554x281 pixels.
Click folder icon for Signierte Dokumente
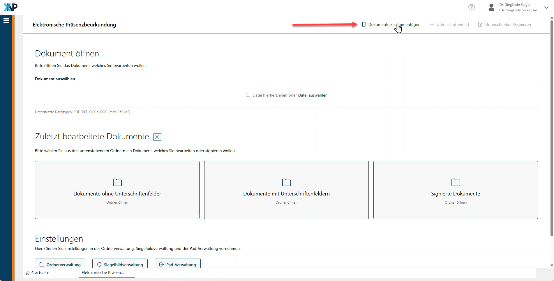coord(456,182)
